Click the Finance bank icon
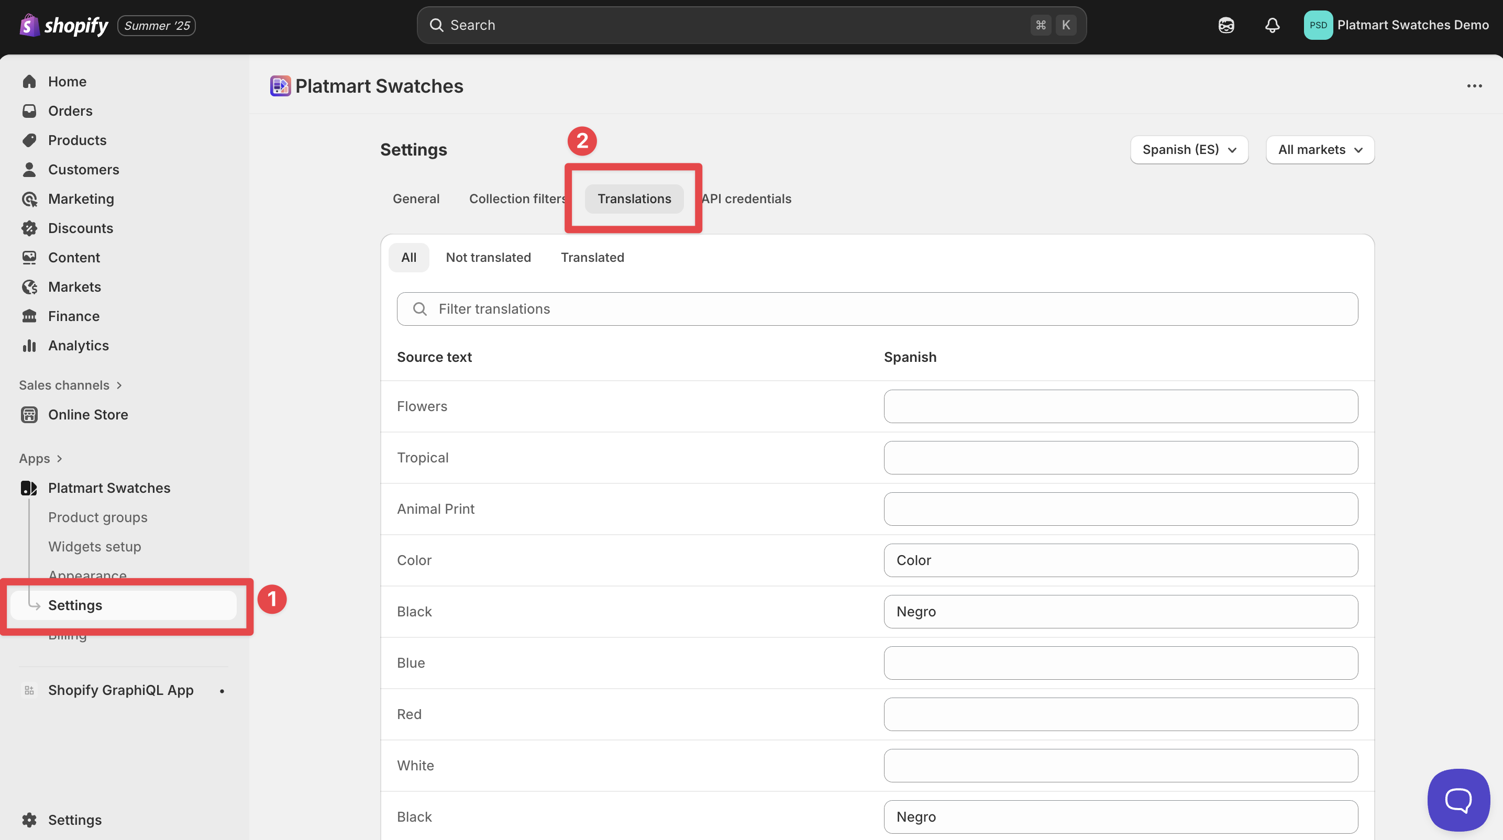Viewport: 1503px width, 840px height. (29, 316)
